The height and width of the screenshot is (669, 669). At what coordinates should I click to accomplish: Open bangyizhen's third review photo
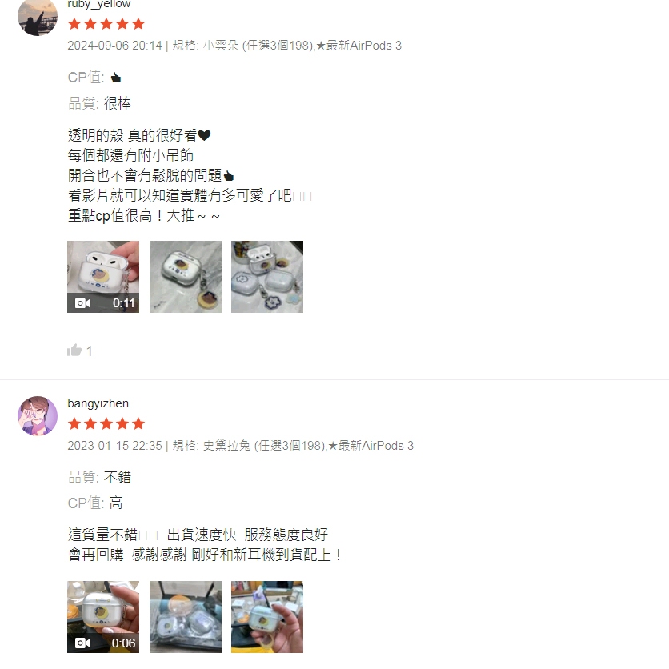(267, 616)
